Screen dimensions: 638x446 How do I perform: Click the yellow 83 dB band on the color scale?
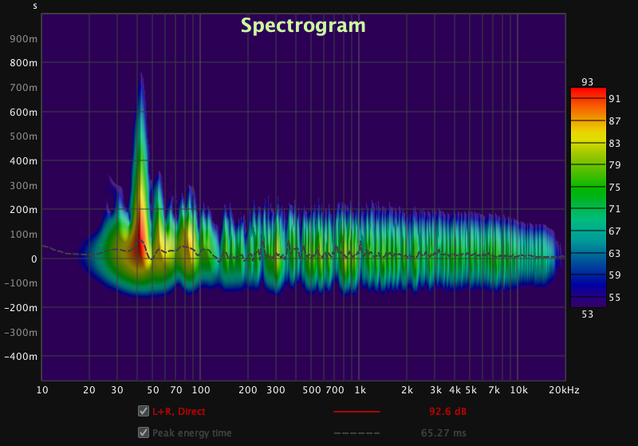pyautogui.click(x=588, y=143)
